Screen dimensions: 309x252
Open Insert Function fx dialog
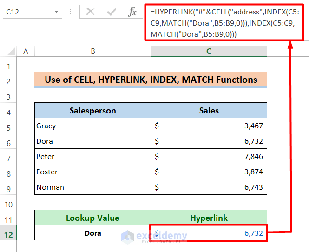pyautogui.click(x=132, y=12)
